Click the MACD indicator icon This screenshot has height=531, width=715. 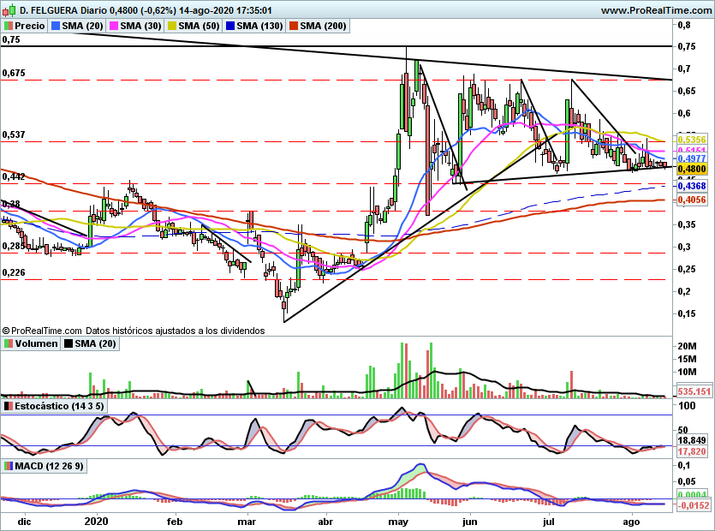coord(9,466)
